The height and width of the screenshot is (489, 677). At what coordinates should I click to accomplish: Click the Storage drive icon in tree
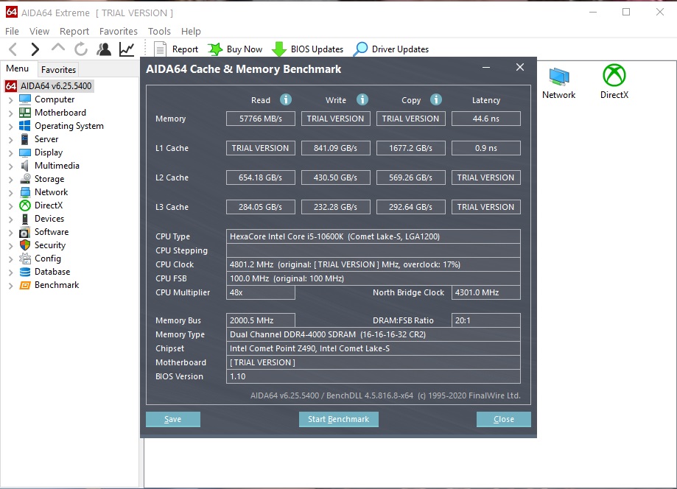[25, 179]
